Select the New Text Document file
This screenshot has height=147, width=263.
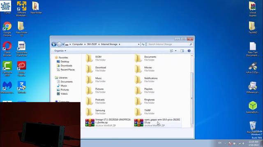pos(253,49)
